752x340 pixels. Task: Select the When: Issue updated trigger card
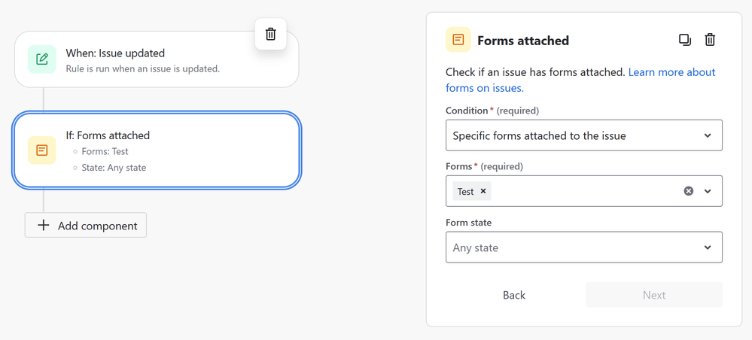157,59
